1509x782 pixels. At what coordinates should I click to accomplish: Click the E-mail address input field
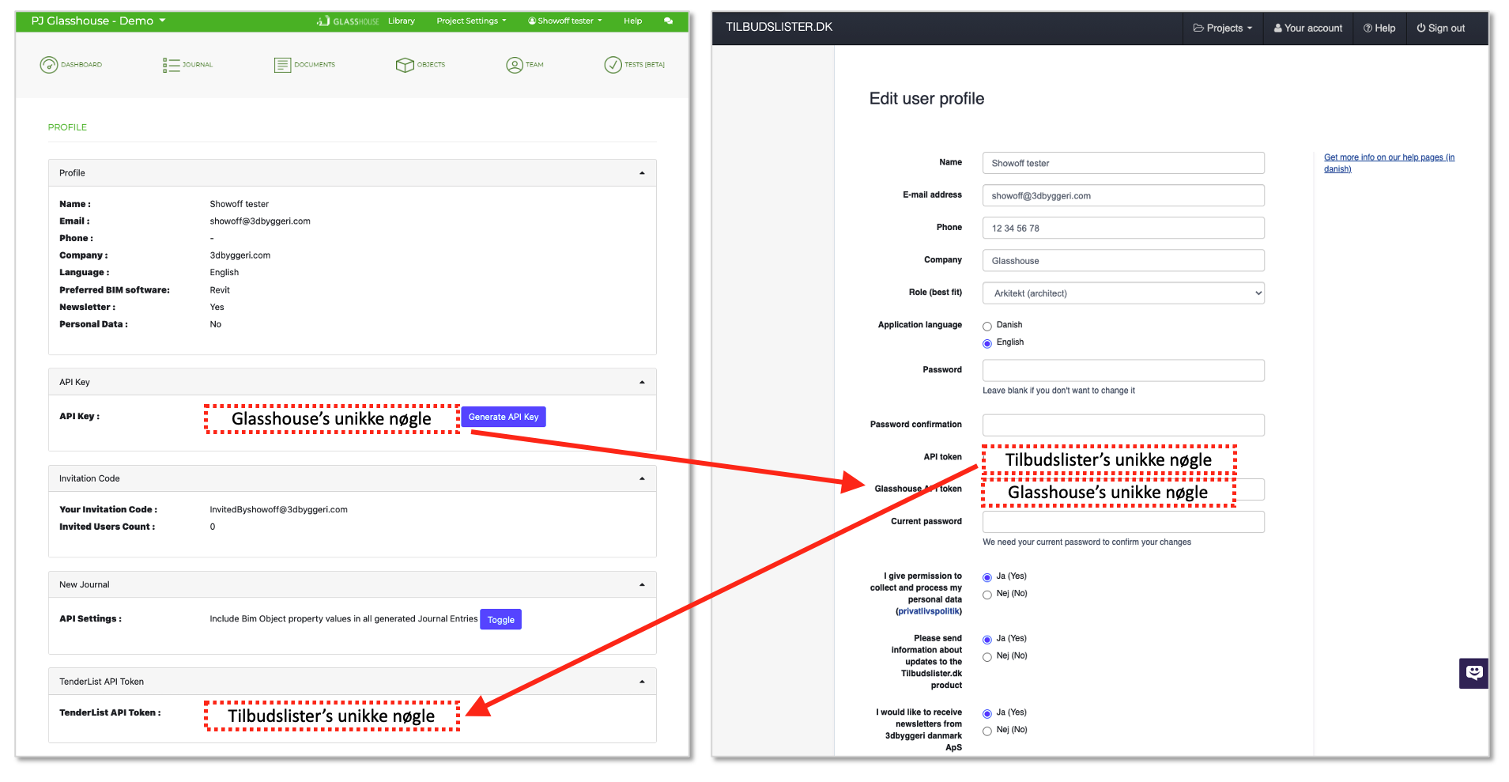(1123, 195)
